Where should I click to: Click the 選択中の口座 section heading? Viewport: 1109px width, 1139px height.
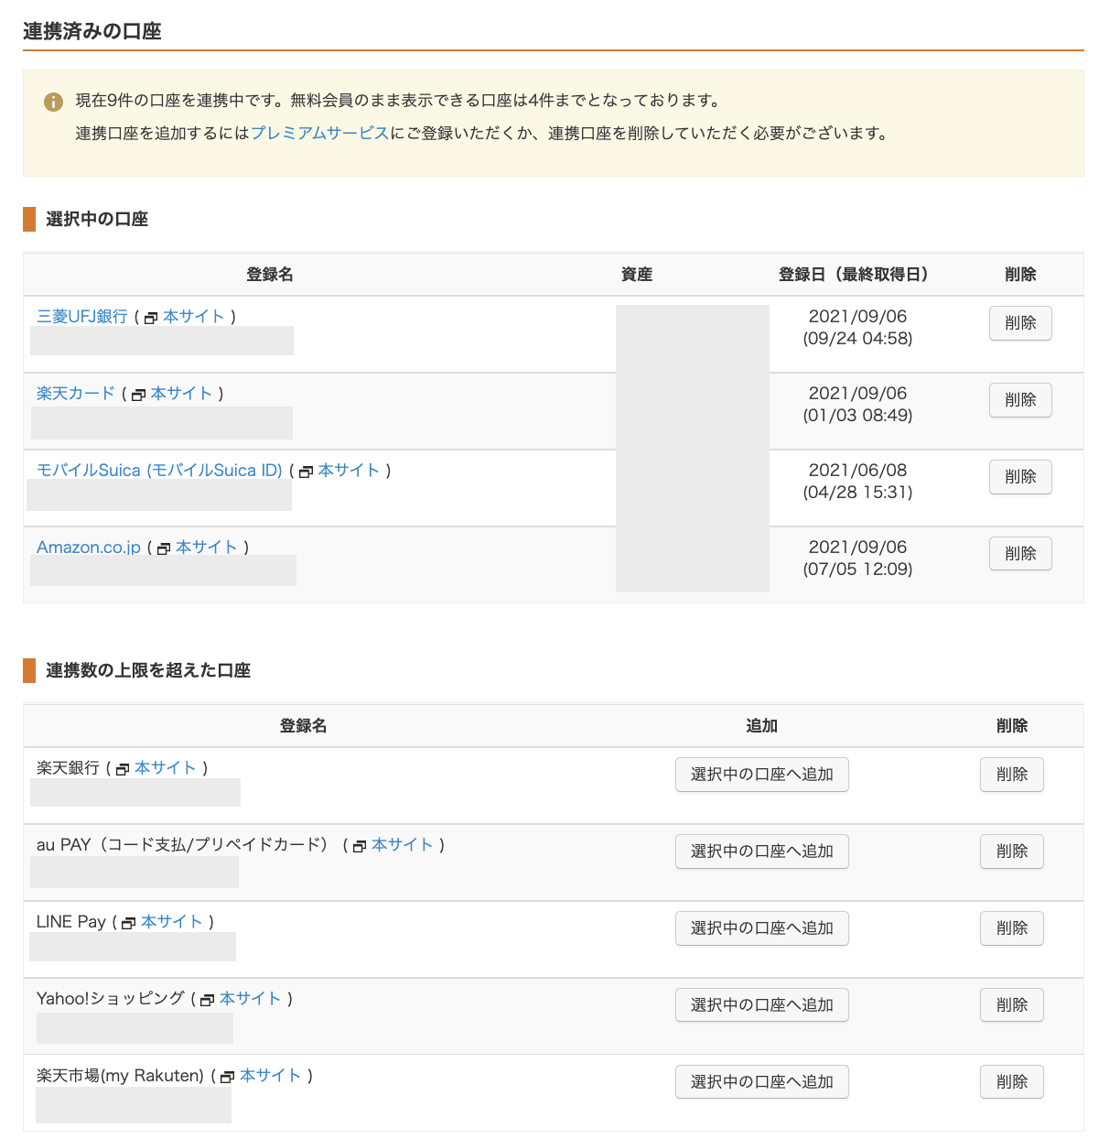[97, 220]
